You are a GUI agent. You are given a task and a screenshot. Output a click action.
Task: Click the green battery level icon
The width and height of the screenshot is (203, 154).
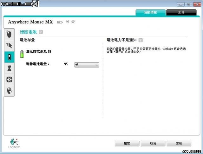22,54
